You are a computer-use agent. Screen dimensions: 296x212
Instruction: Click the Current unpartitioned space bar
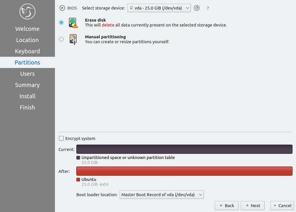click(184, 149)
